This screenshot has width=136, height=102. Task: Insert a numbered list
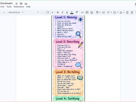[x=121, y=12]
